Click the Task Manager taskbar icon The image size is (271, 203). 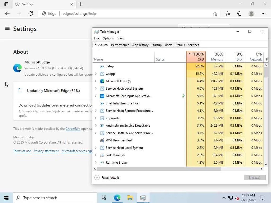click(143, 198)
